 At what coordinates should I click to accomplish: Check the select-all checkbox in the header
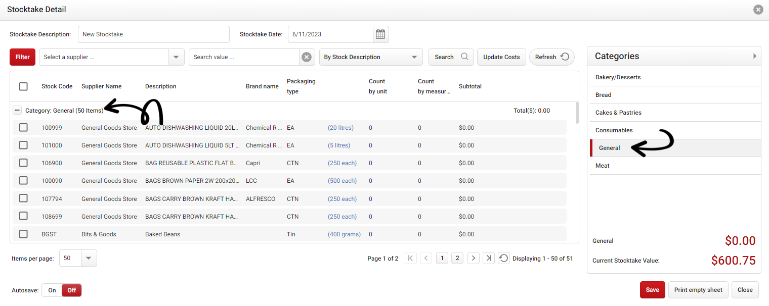pos(23,86)
